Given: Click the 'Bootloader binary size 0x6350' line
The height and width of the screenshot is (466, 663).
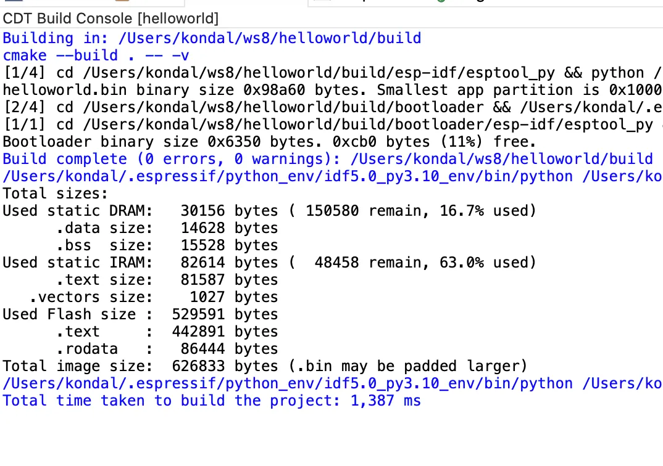Looking at the screenshot, I should tap(266, 142).
